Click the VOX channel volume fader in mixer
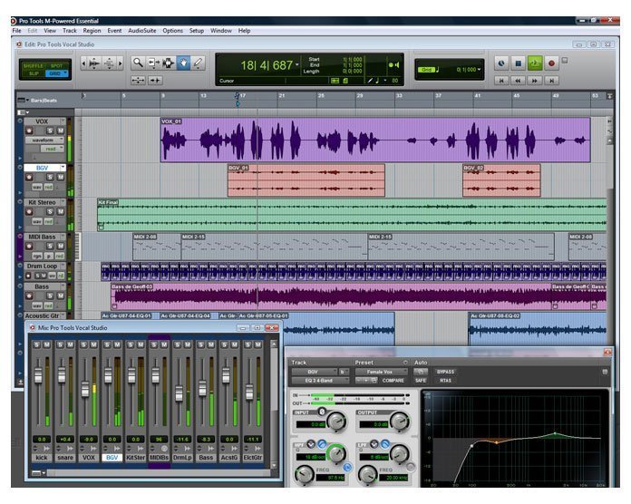The image size is (631, 504). coord(85,389)
